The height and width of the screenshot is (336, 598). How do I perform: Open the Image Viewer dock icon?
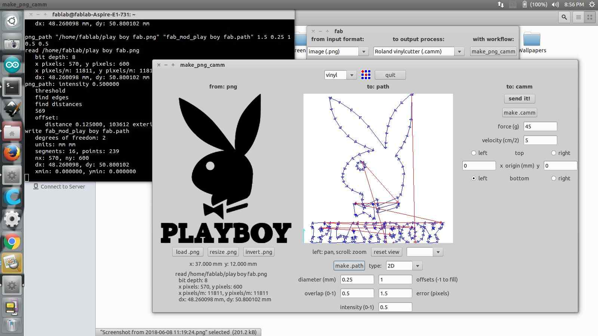(x=12, y=264)
